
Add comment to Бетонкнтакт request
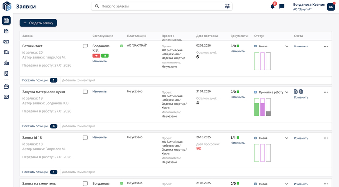click(x=78, y=80)
